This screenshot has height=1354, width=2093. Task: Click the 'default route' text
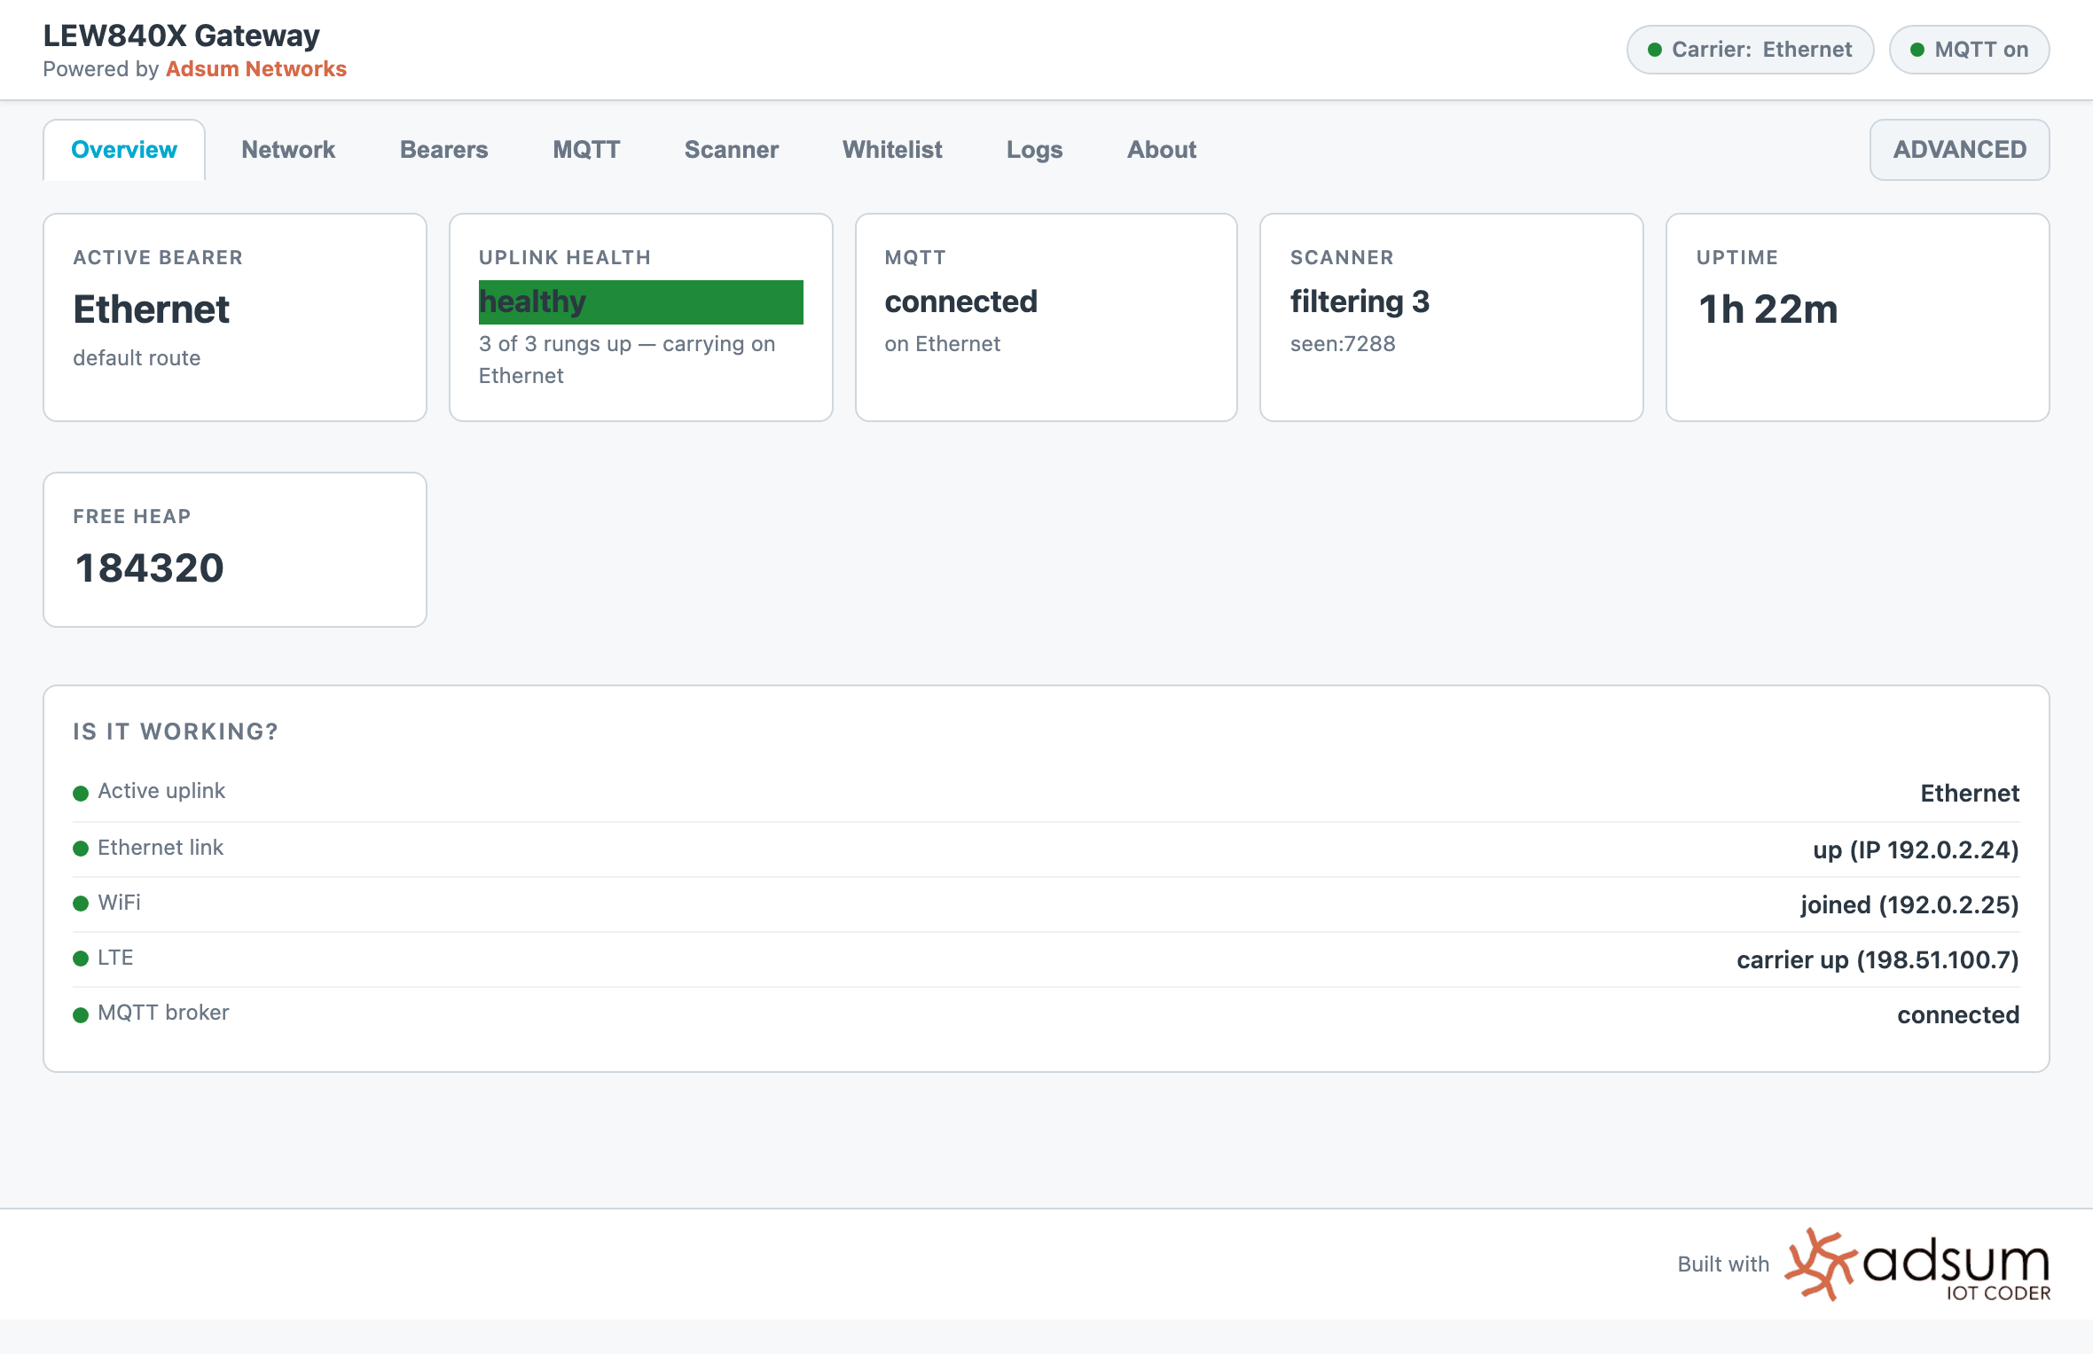pyautogui.click(x=137, y=358)
